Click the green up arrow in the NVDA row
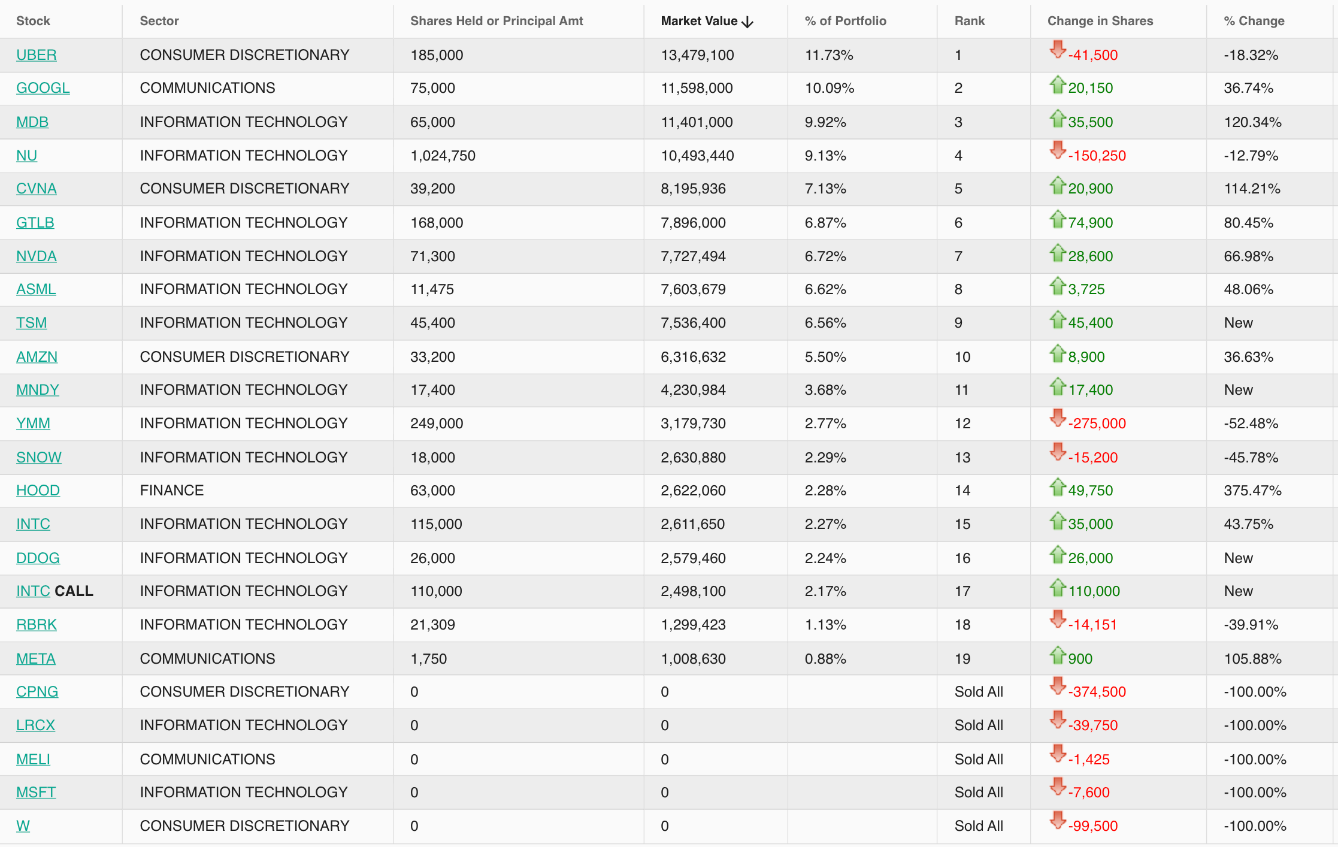The height and width of the screenshot is (847, 1338). (x=1058, y=252)
